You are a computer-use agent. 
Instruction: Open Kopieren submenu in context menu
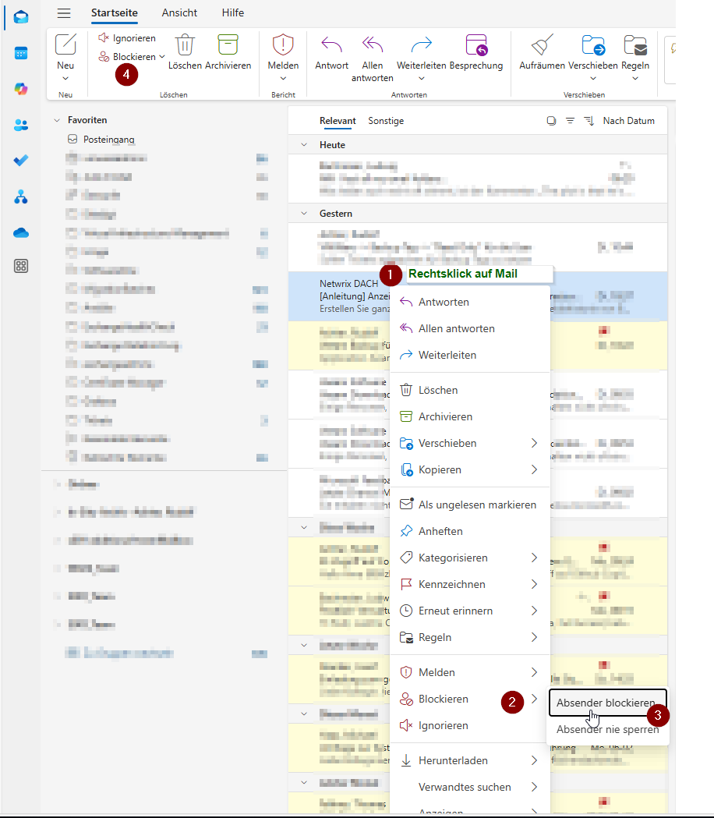[470, 470]
